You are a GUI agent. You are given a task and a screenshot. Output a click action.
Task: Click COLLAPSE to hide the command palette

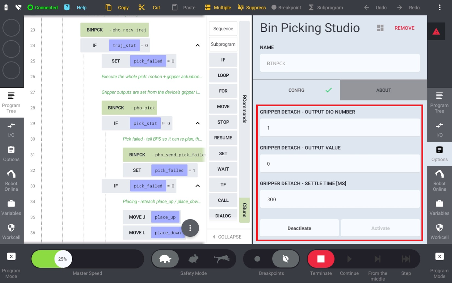[x=227, y=237]
